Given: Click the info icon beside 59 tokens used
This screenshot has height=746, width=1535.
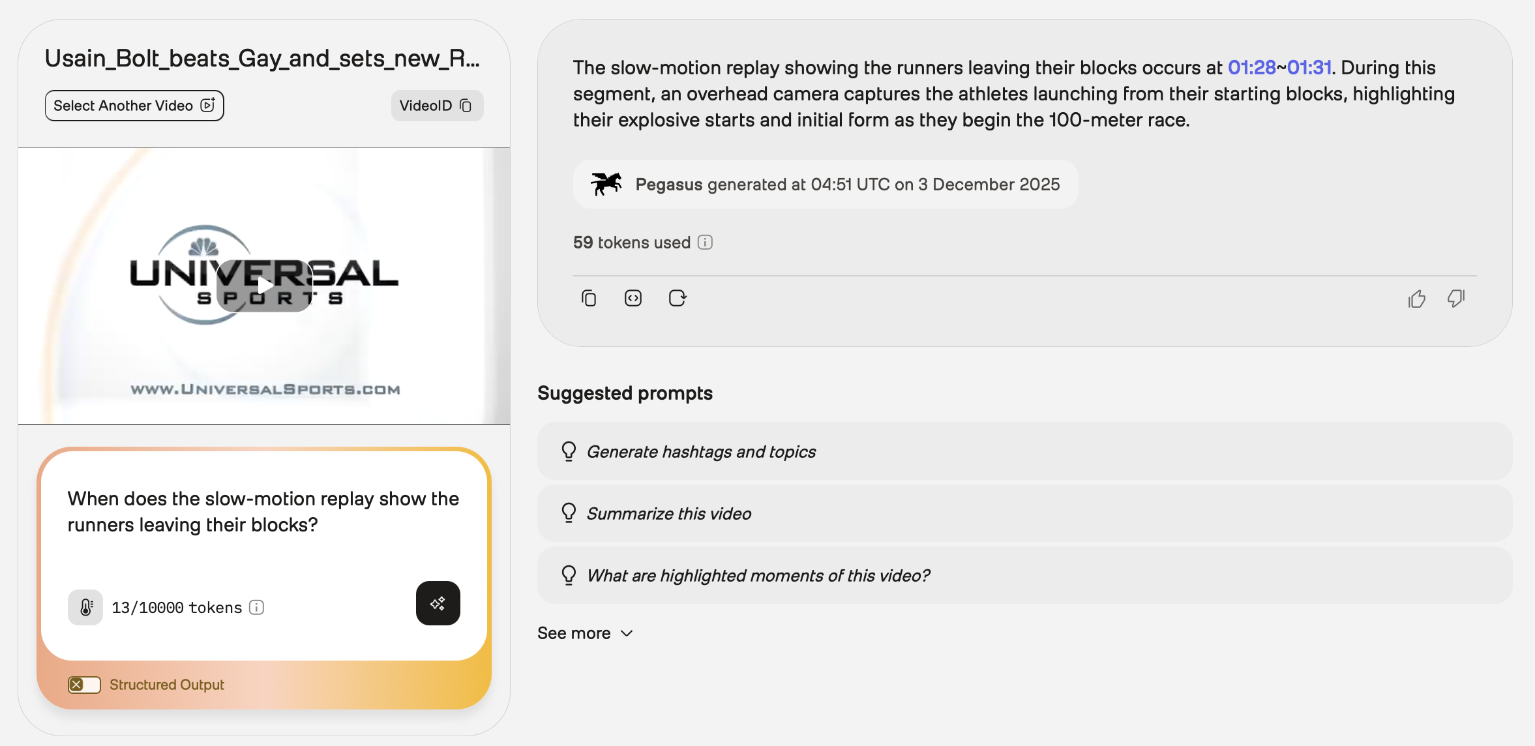Looking at the screenshot, I should [x=705, y=243].
